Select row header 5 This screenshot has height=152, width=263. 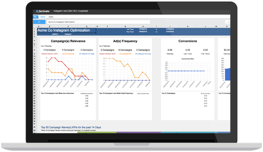point(34,41)
